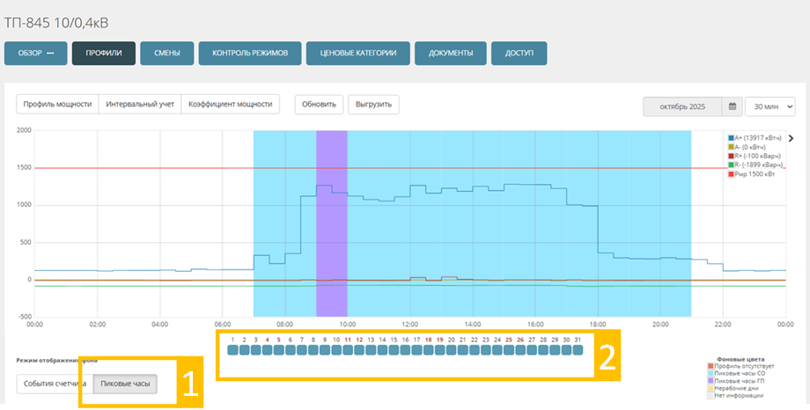
Task: Click the Обновить button
Action: [319, 104]
